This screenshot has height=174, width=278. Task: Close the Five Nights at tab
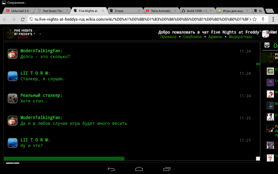103,11
